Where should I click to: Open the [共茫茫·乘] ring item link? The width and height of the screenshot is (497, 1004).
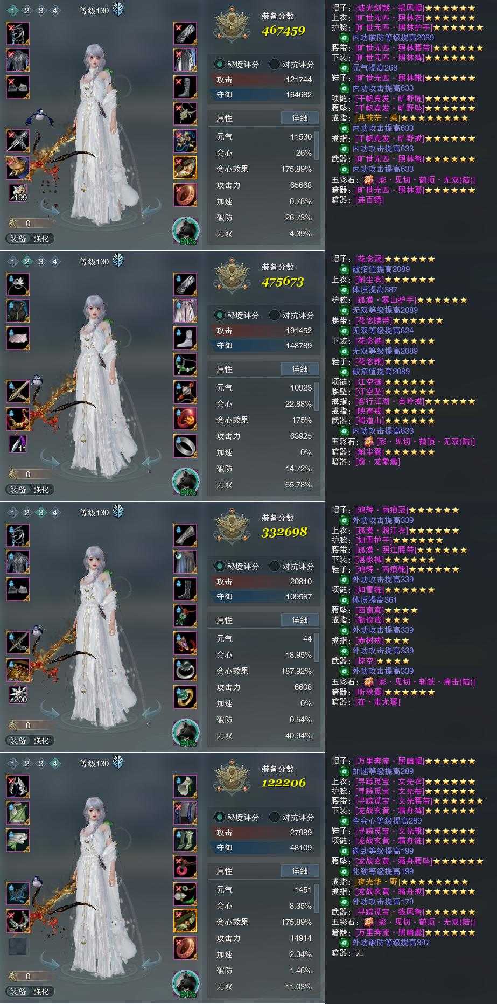tap(377, 118)
